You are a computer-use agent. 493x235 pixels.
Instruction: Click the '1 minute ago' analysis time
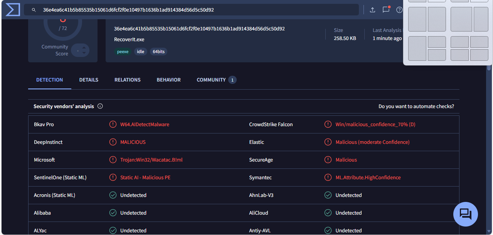click(387, 38)
